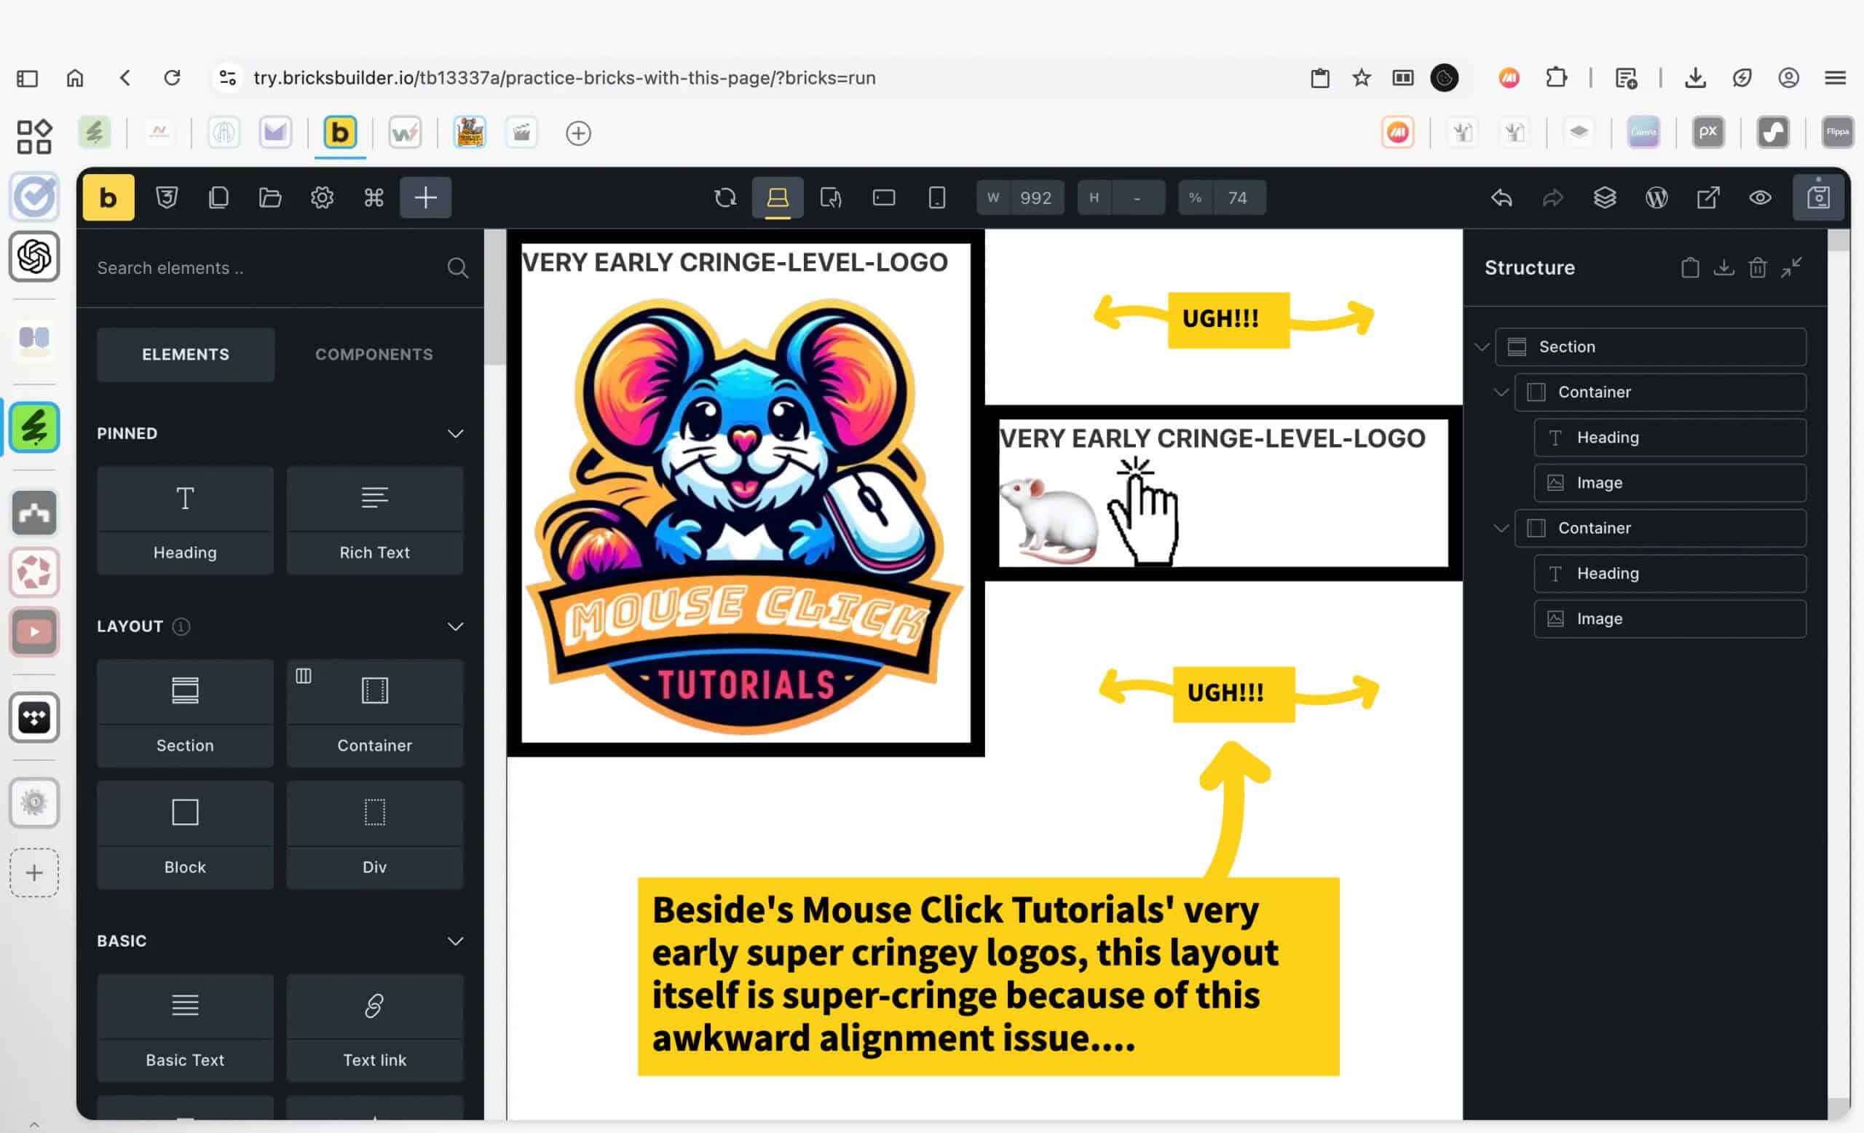The height and width of the screenshot is (1133, 1864).
Task: Open the templates folder icon
Action: point(270,197)
